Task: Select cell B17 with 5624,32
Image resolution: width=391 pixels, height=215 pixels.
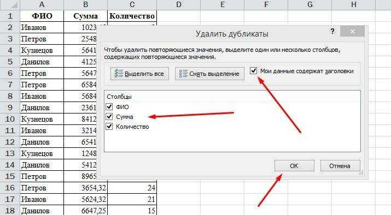Action: (x=85, y=199)
